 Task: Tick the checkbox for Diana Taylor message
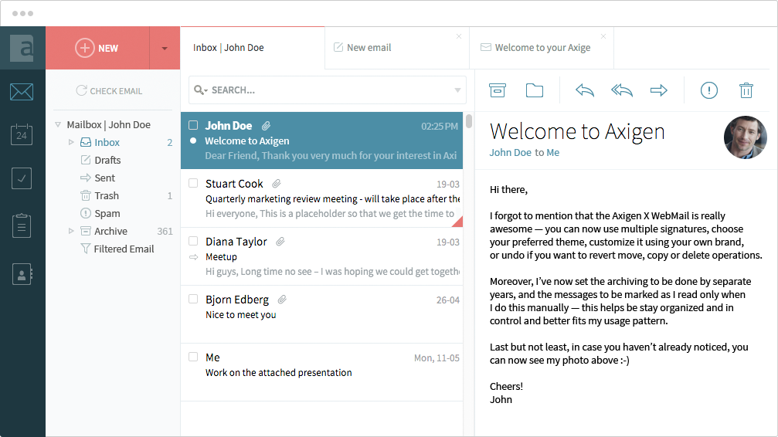pyautogui.click(x=193, y=241)
